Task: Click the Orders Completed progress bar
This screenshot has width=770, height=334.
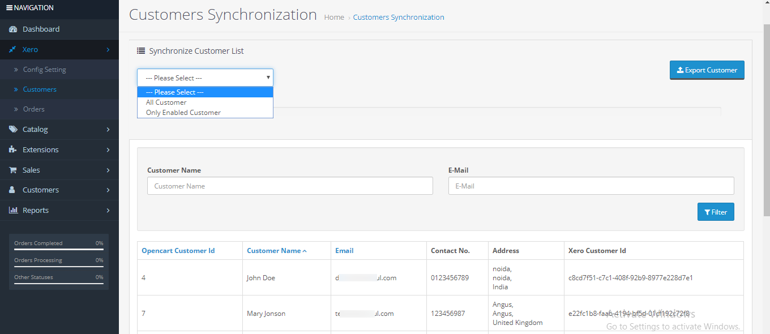Action: tap(59, 249)
